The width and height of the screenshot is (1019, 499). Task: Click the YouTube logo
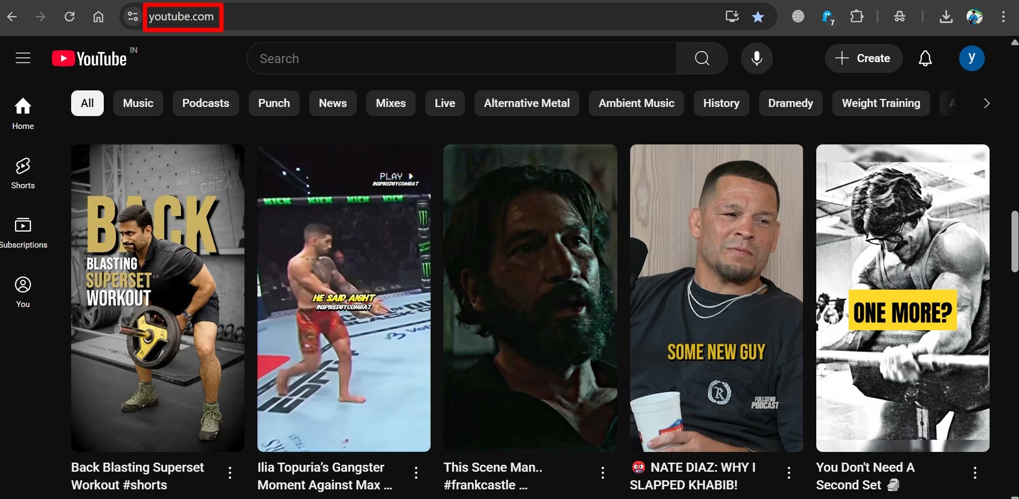[90, 58]
